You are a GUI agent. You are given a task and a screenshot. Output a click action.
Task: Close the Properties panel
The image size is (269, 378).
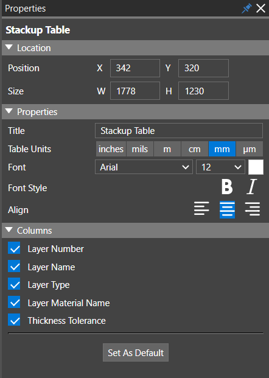point(261,9)
